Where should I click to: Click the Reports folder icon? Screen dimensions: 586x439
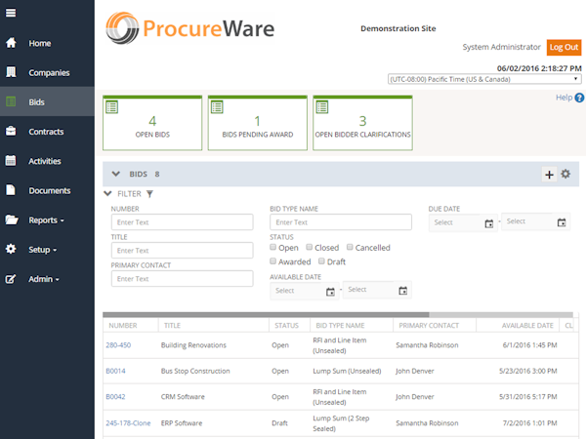tap(12, 219)
